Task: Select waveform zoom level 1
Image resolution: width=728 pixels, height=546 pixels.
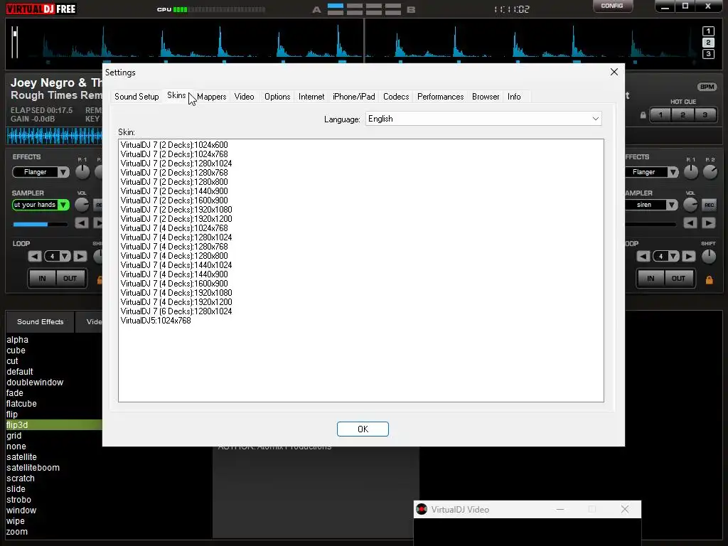Action: [708, 31]
